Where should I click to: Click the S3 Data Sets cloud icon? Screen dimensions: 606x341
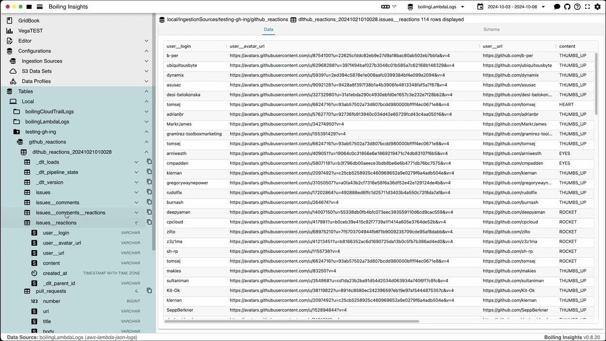point(13,71)
